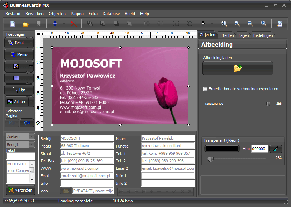Open the Beeld menu
The image size is (291, 207).
click(x=130, y=14)
